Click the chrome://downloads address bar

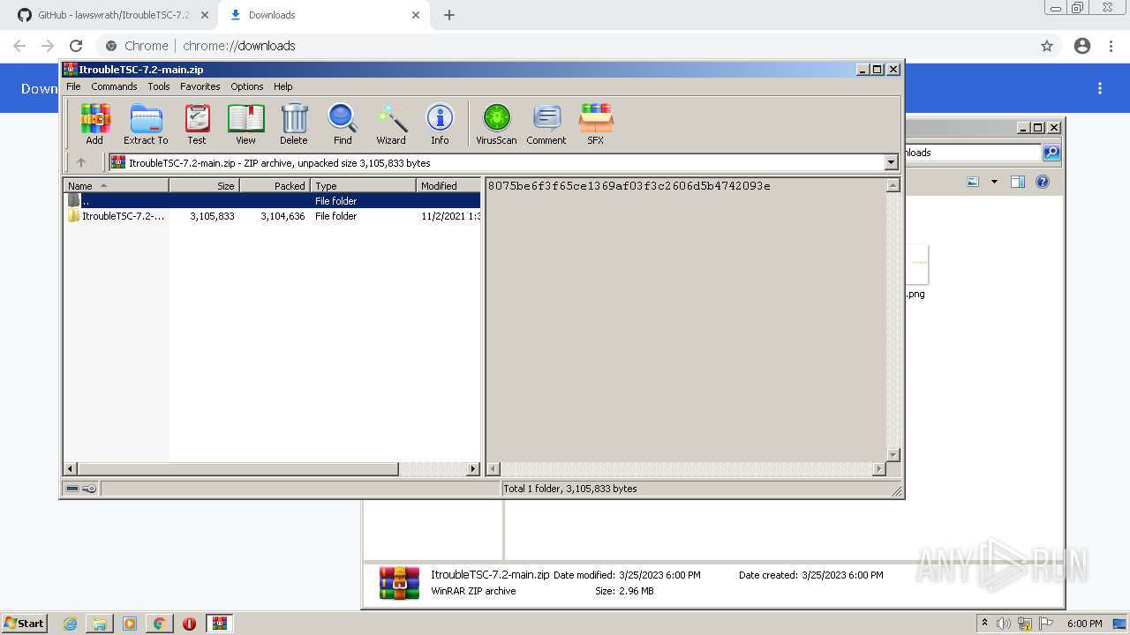565,46
